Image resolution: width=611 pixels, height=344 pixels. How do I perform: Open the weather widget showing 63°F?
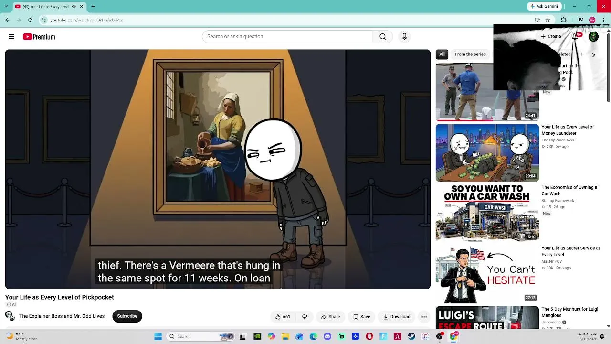22,336
